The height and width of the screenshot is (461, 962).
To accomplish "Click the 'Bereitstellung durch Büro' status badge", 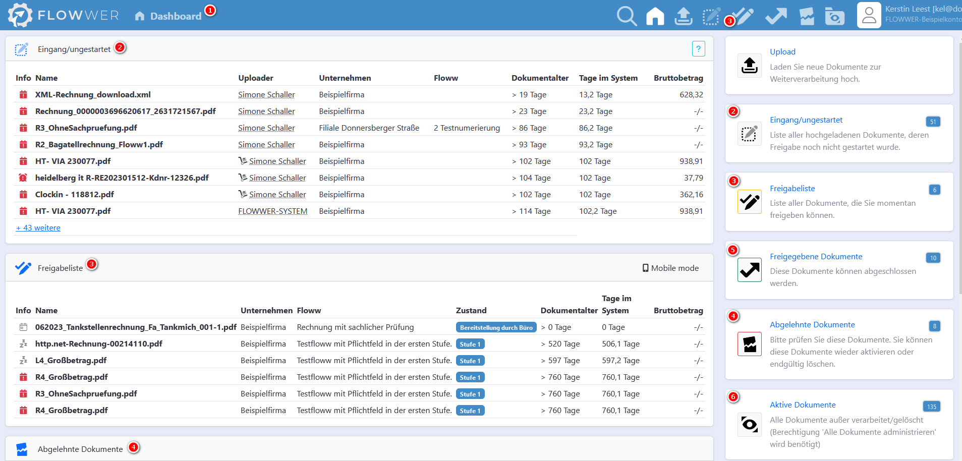I will coord(496,328).
